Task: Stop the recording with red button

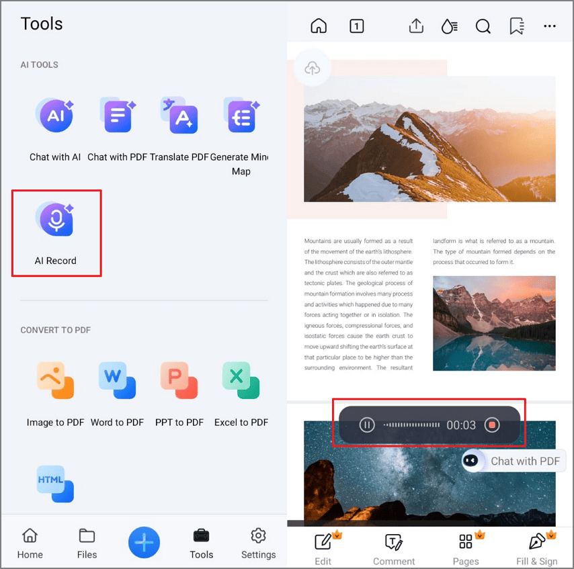Action: pyautogui.click(x=492, y=425)
